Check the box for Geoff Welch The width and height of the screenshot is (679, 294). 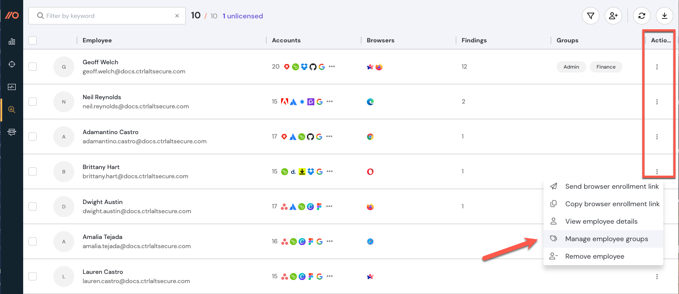(x=32, y=66)
